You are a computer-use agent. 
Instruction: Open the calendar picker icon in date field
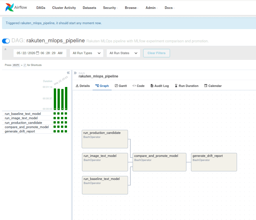[x=38, y=53]
